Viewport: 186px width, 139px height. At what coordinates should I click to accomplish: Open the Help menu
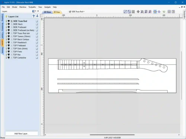coord(55,7)
